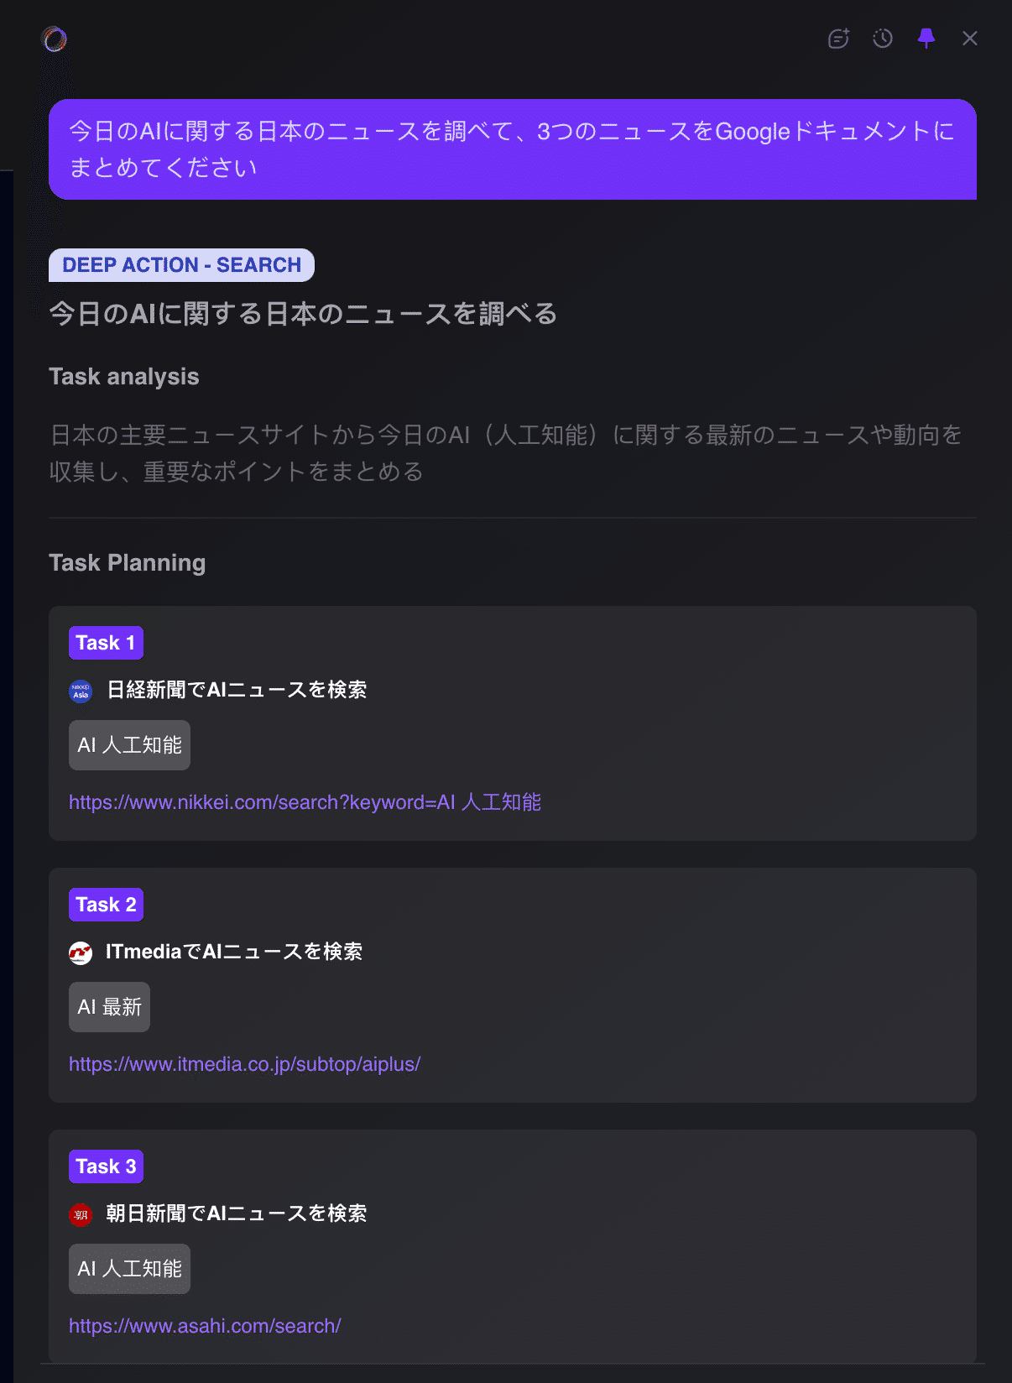Click the purple user prompt message bubble
This screenshot has height=1383, width=1012.
coord(512,149)
